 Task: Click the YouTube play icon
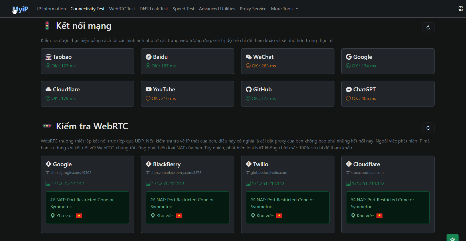148,89
